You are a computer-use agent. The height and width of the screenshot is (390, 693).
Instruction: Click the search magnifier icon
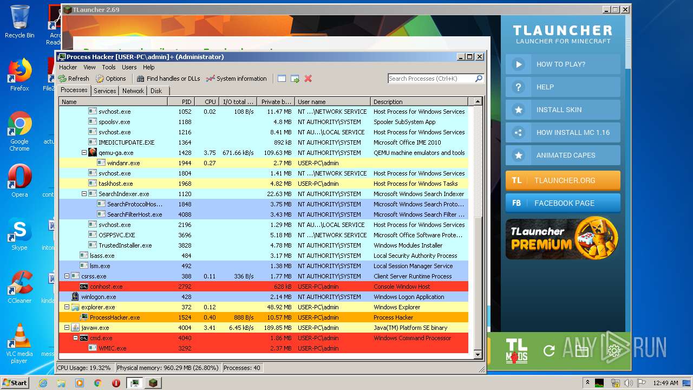[479, 79]
